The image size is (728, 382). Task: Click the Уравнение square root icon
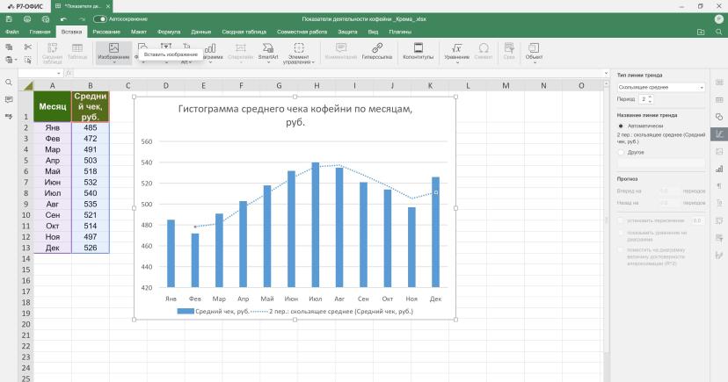457,47
